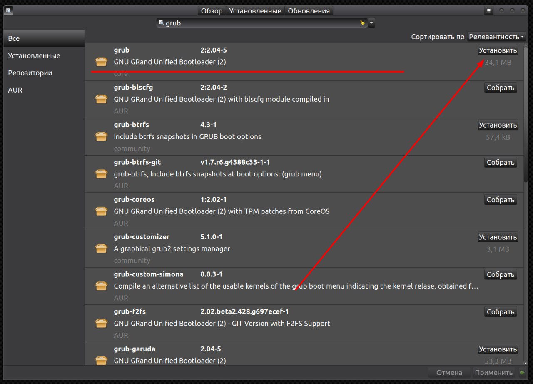Switch to the Обновления tab
Viewport: 533px width, 384px height.
[309, 11]
